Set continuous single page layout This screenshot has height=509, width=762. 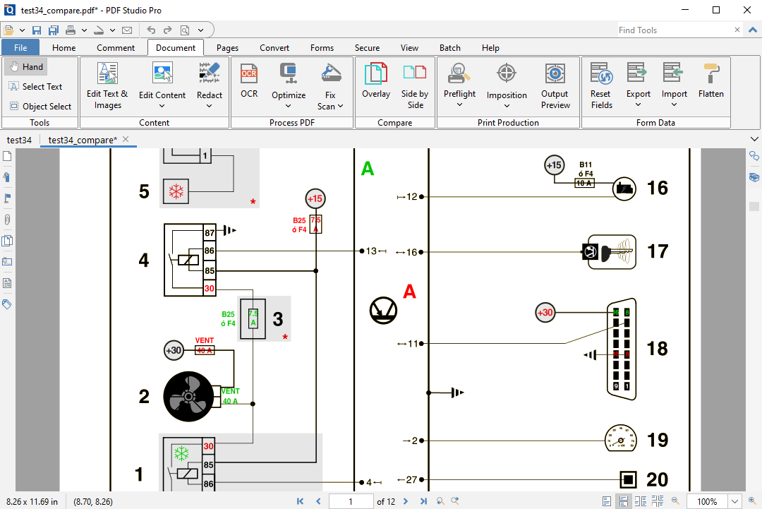(624, 501)
